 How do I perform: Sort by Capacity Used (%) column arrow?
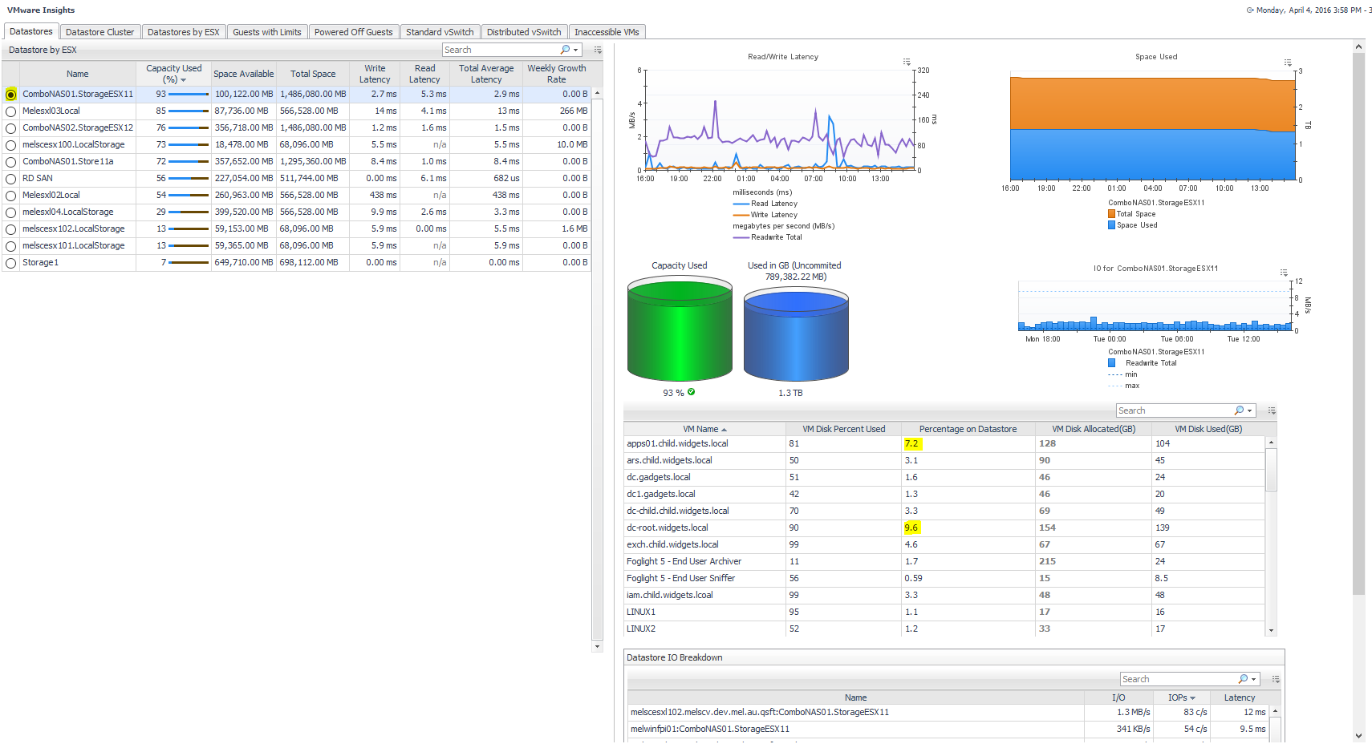click(183, 80)
